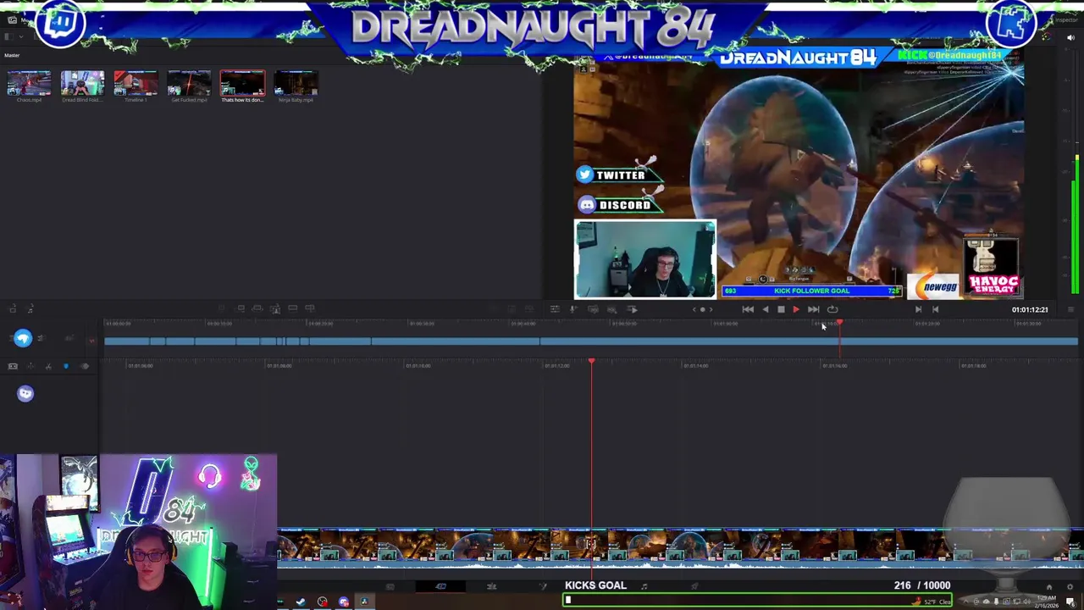Toggle the blue snapping magnet icon
Screen dimensions: 1084x610
(66, 366)
